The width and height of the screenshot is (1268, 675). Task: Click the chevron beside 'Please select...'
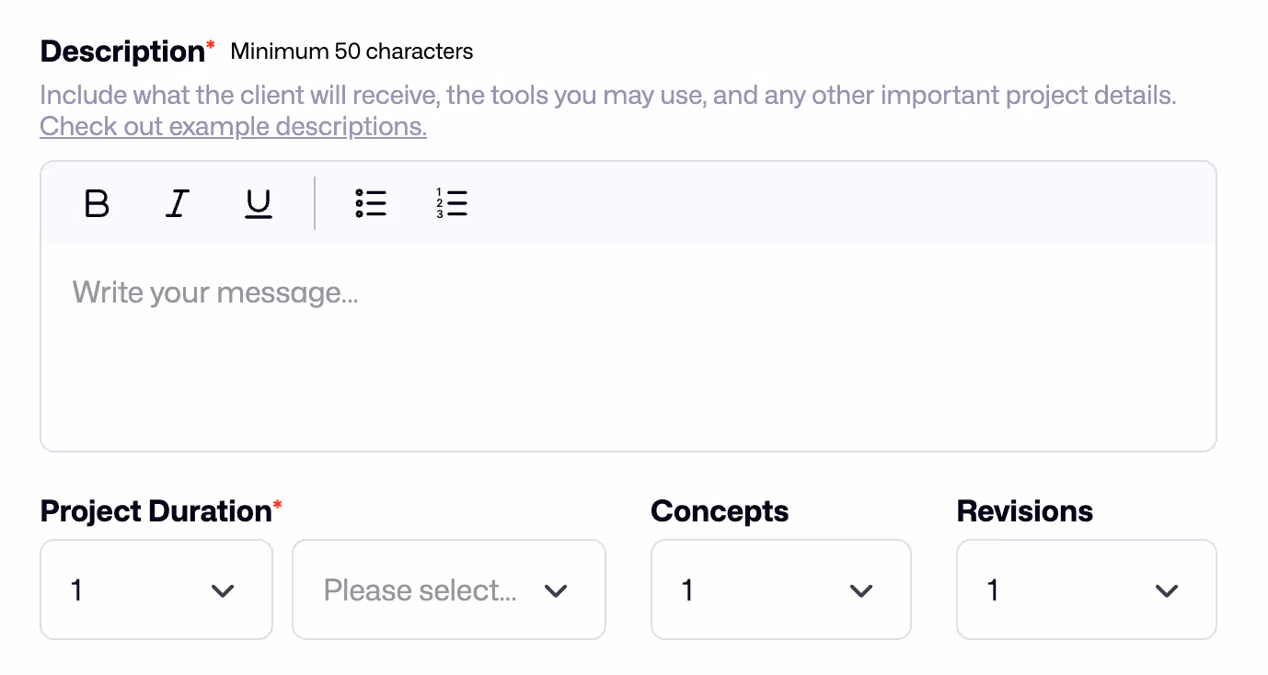point(556,590)
